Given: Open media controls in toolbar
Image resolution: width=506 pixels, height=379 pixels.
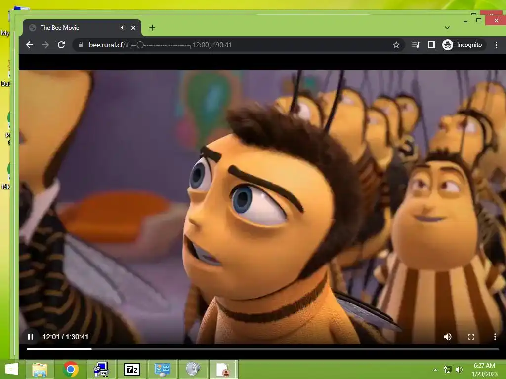Looking at the screenshot, I should click(x=416, y=45).
